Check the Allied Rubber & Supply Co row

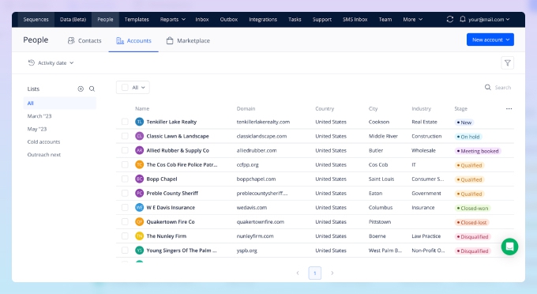coord(125,150)
